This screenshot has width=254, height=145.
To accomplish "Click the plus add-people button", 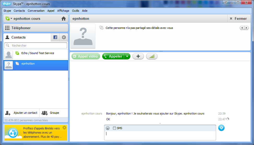I will tap(138, 56).
